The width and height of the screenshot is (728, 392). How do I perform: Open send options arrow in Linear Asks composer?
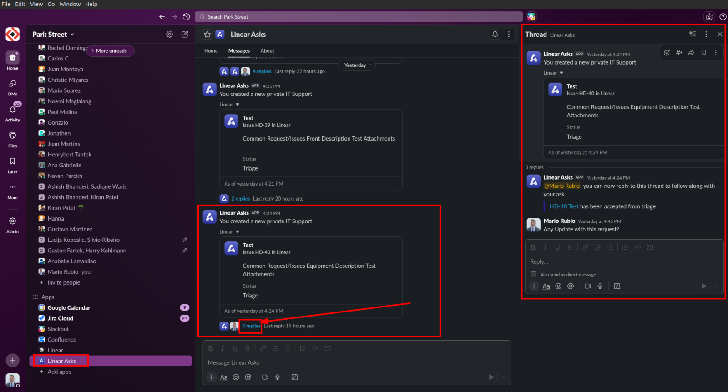point(503,377)
